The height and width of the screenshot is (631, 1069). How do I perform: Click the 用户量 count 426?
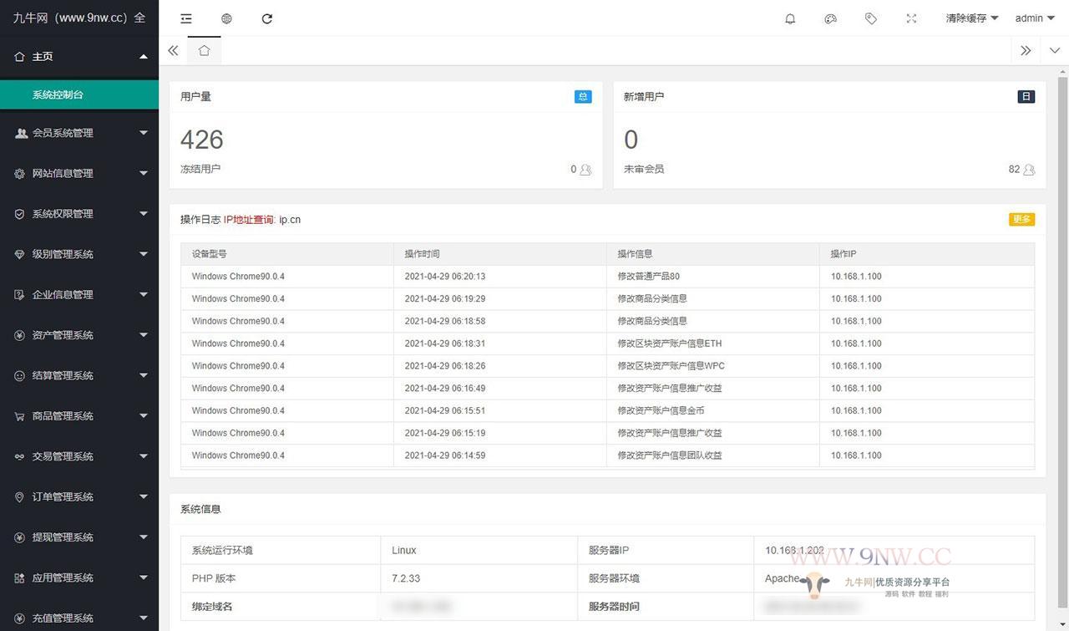pyautogui.click(x=202, y=139)
